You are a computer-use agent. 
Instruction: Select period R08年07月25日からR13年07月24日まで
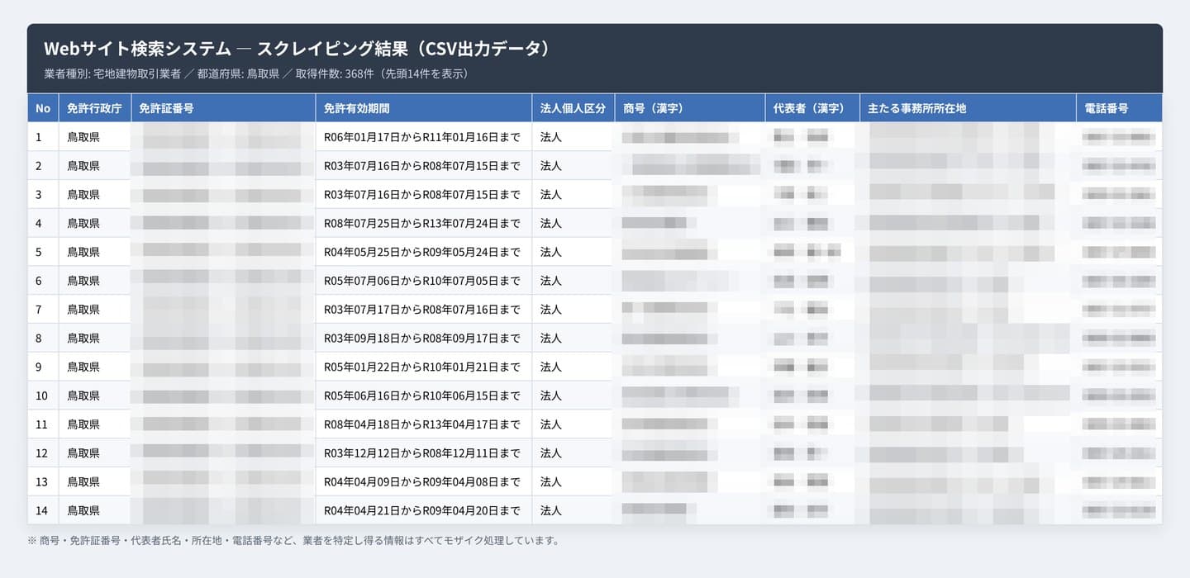point(422,223)
